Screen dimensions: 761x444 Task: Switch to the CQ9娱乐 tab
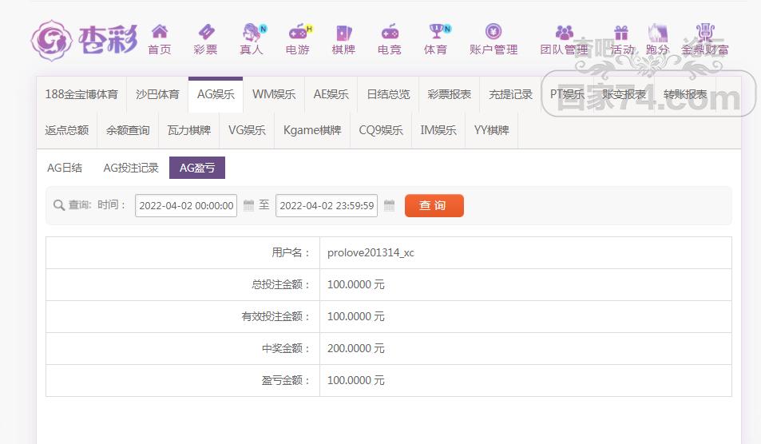pos(381,130)
